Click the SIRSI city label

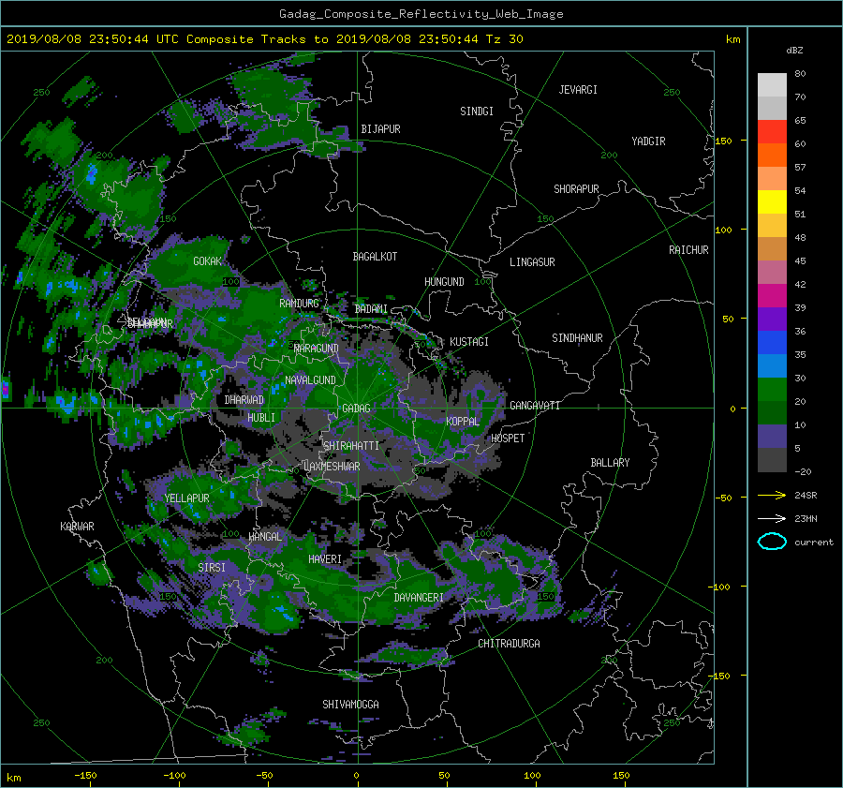212,568
